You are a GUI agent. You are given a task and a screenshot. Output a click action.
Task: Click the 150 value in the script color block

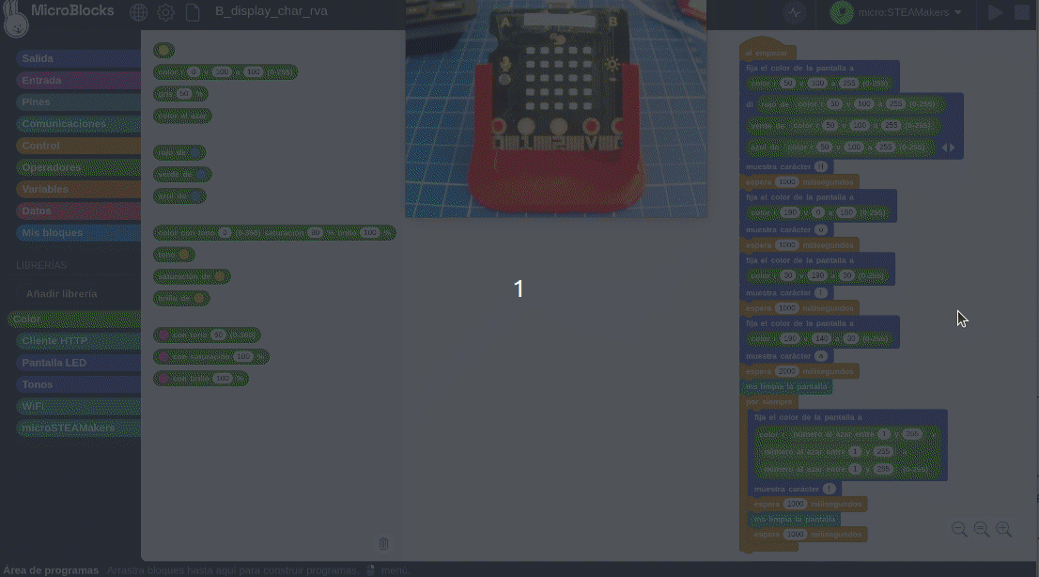[846, 213]
